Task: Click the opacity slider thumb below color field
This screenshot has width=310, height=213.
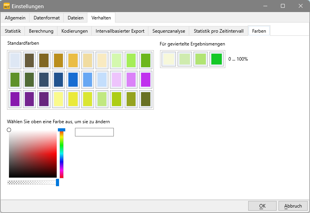Action: [x=57, y=182]
